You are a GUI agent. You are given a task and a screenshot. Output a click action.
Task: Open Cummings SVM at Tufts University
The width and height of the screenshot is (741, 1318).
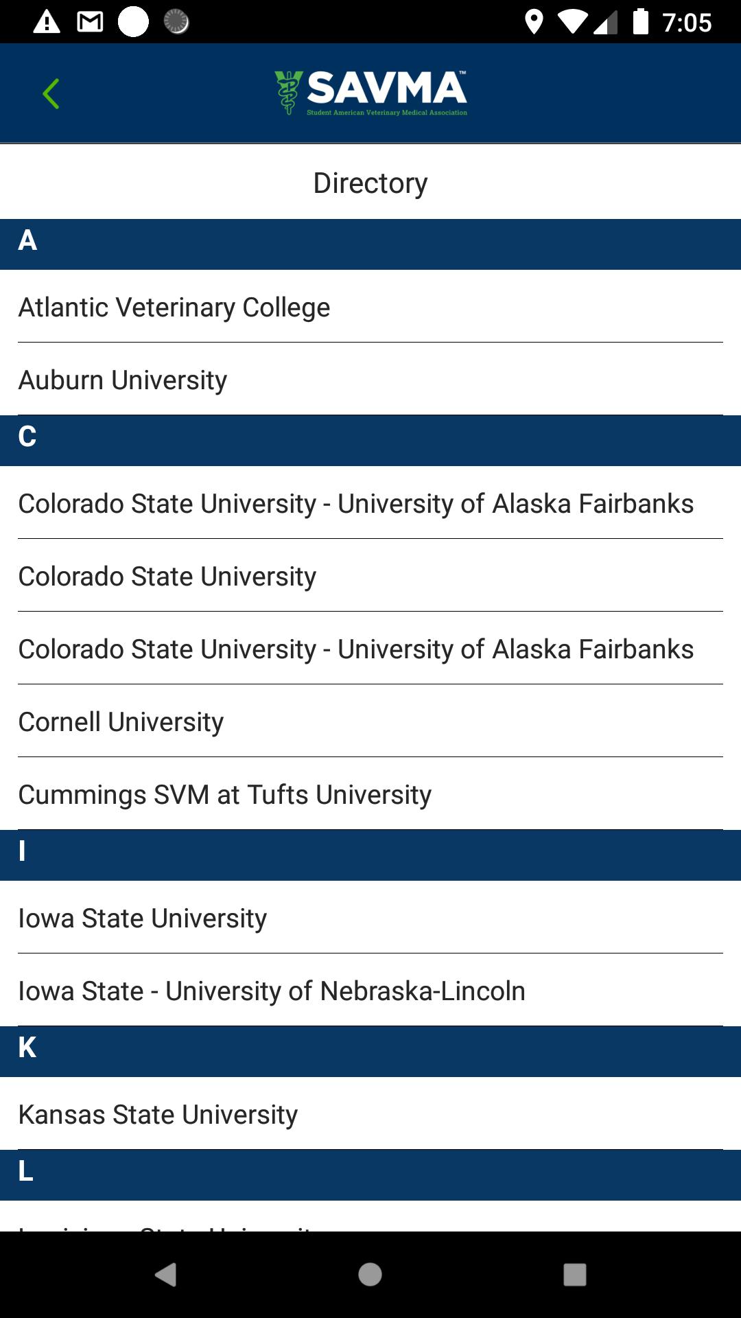[370, 794]
